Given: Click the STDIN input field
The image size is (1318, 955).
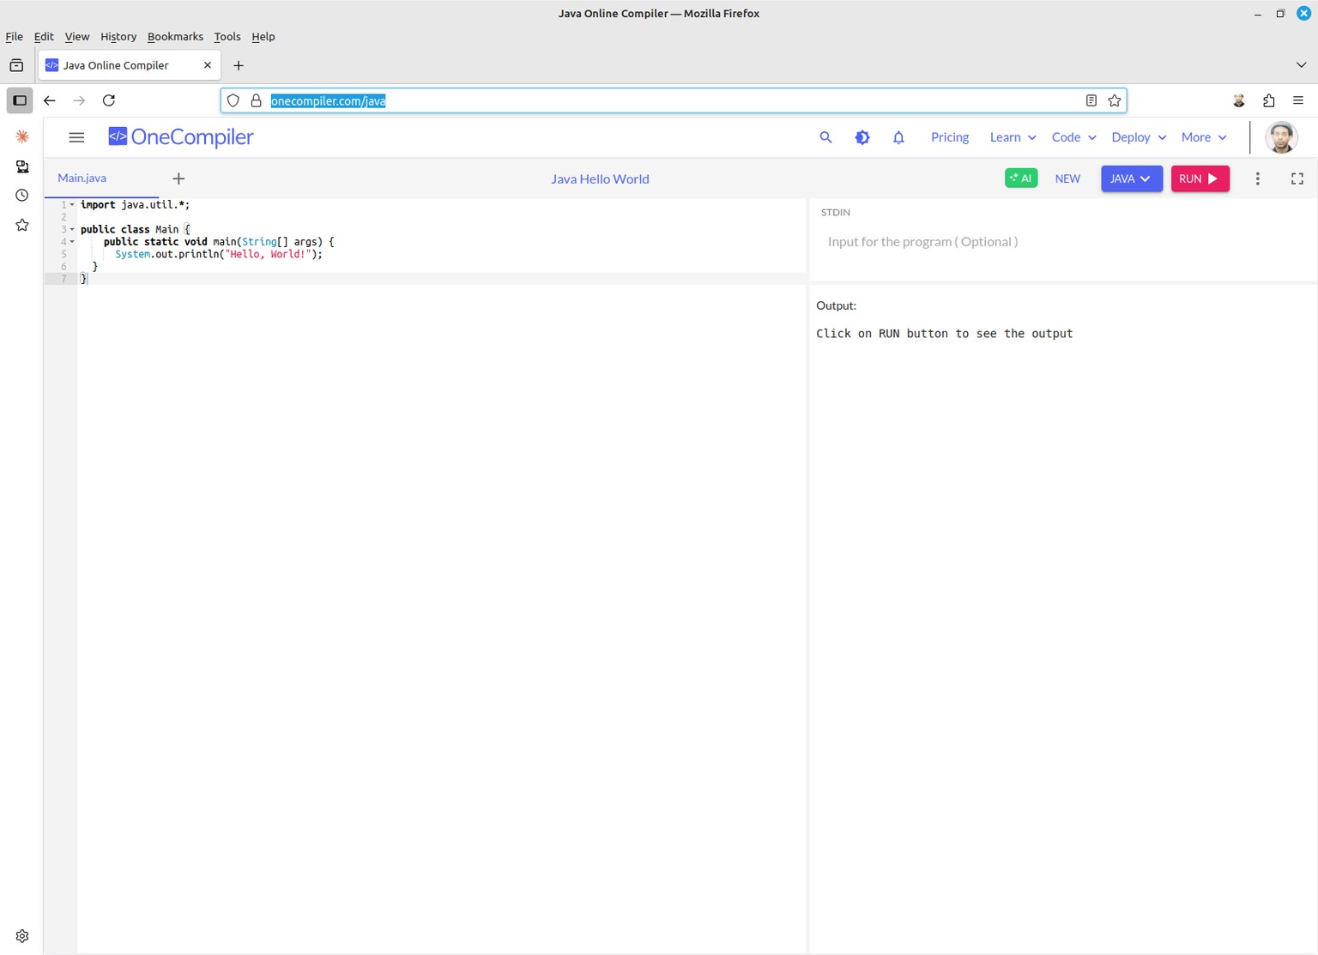Looking at the screenshot, I should (x=1062, y=242).
